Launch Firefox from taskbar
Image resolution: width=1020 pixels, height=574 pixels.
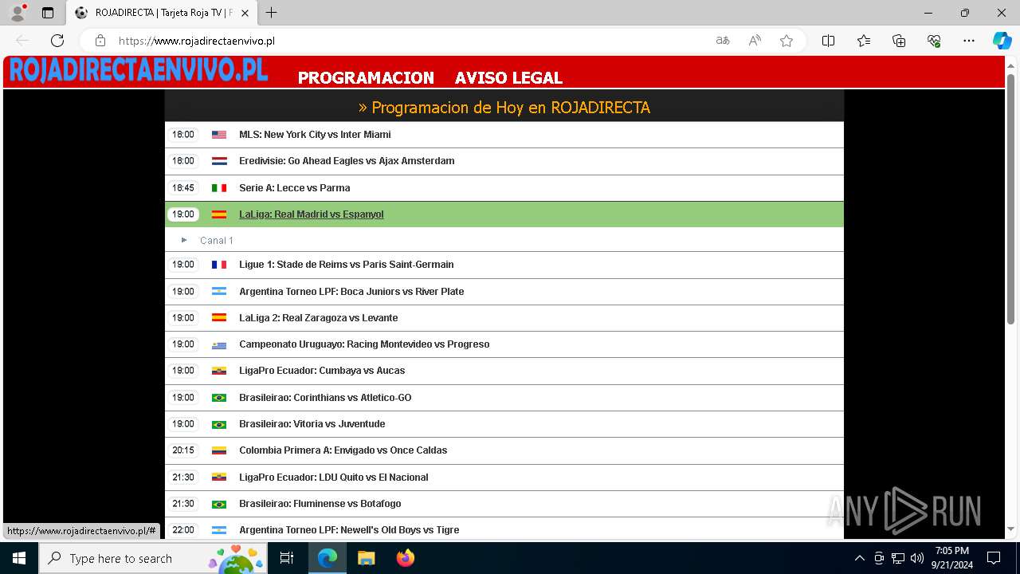(406, 558)
